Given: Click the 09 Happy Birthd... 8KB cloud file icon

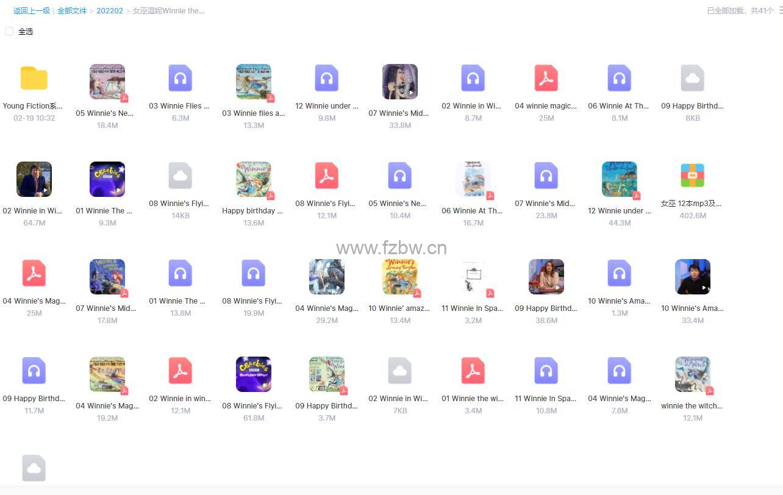Looking at the screenshot, I should [x=693, y=79].
